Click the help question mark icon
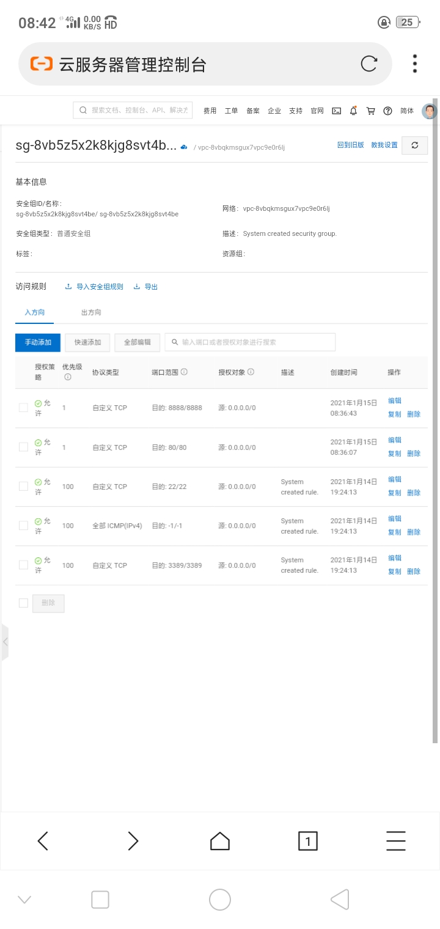Viewport: 440px width, 929px height. (387, 111)
